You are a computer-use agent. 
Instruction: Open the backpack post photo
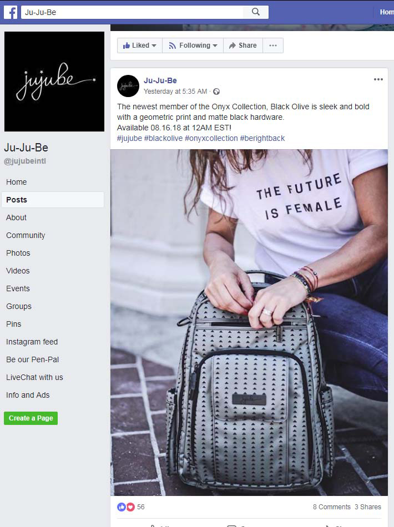[249, 323]
